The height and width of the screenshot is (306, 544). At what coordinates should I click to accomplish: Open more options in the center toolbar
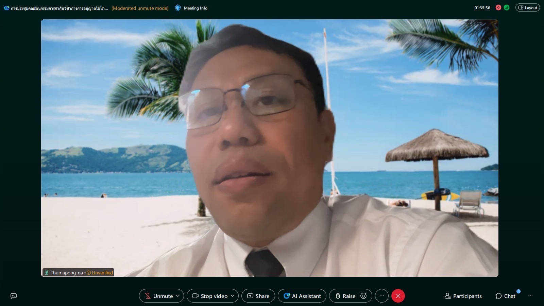382,296
